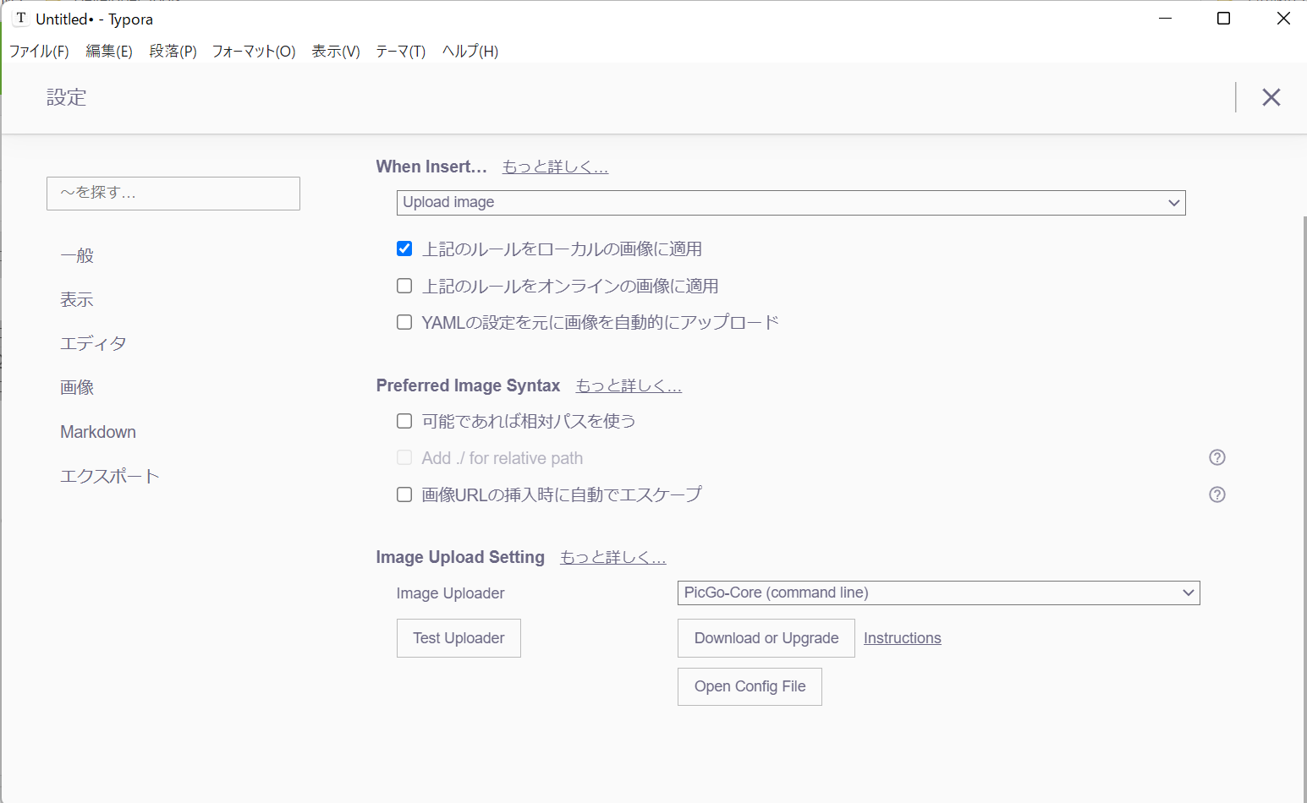
Task: Select 画像 settings category
Action: pos(77,387)
